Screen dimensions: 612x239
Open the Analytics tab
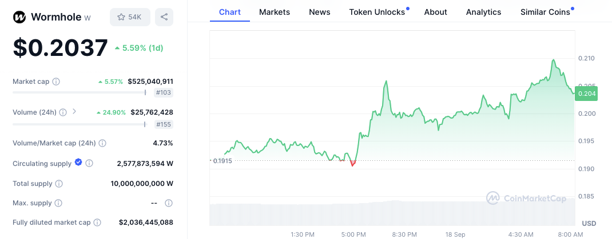click(x=483, y=12)
